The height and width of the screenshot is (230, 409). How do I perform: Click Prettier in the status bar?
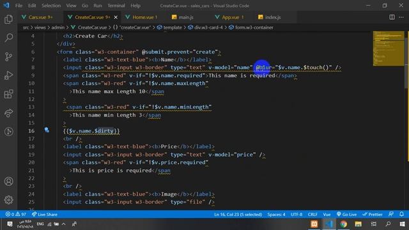point(372,215)
